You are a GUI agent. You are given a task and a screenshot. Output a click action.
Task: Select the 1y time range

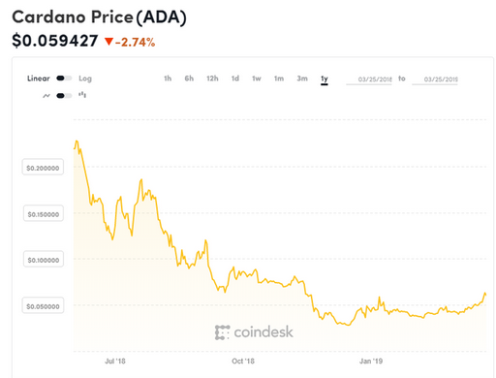[325, 79]
